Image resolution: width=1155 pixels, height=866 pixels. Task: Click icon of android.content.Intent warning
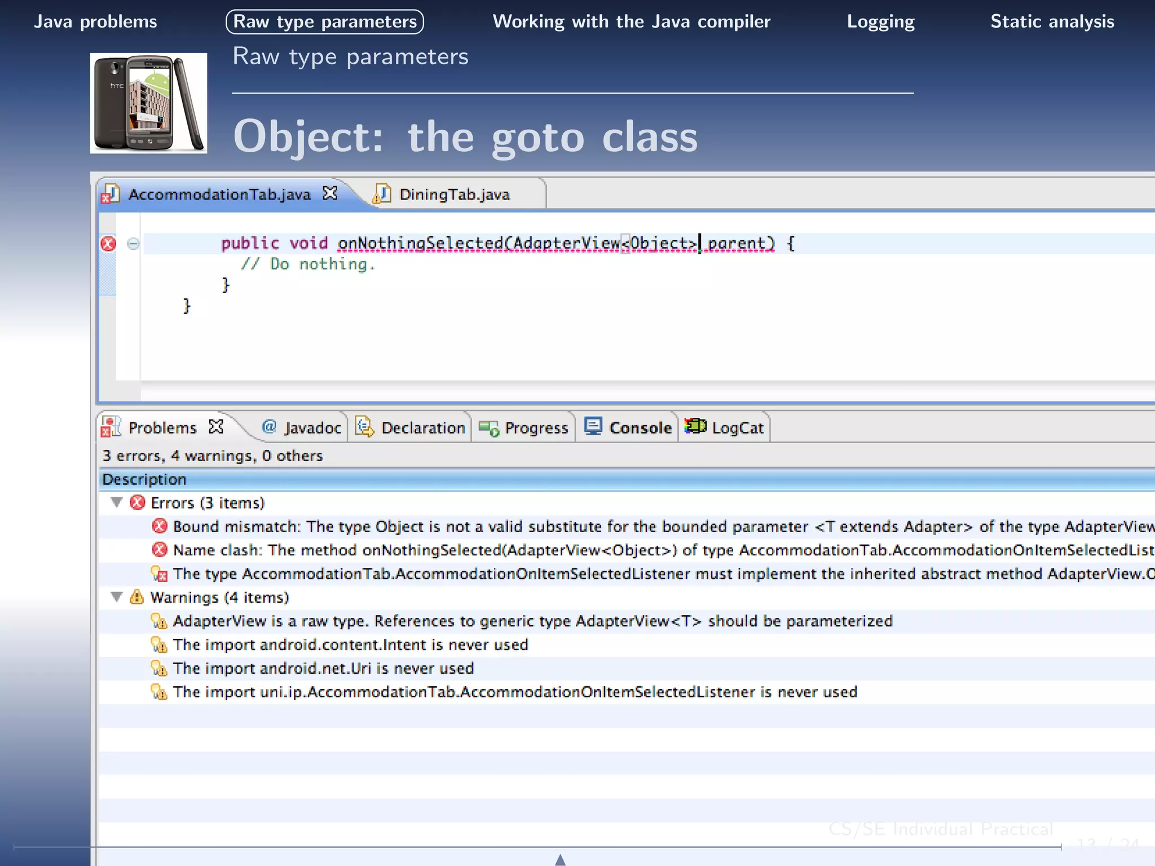coord(160,644)
